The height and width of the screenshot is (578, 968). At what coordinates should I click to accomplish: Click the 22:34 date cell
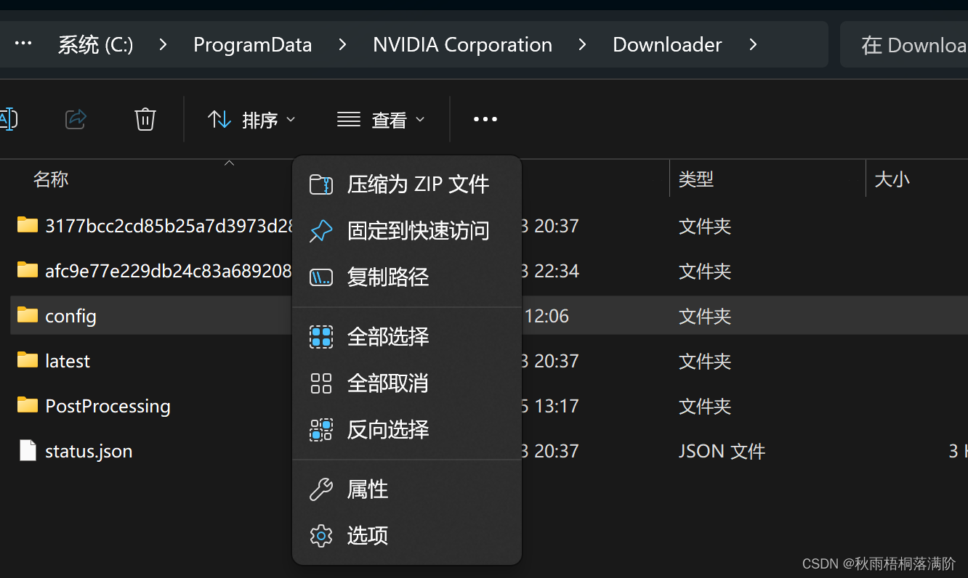point(550,271)
